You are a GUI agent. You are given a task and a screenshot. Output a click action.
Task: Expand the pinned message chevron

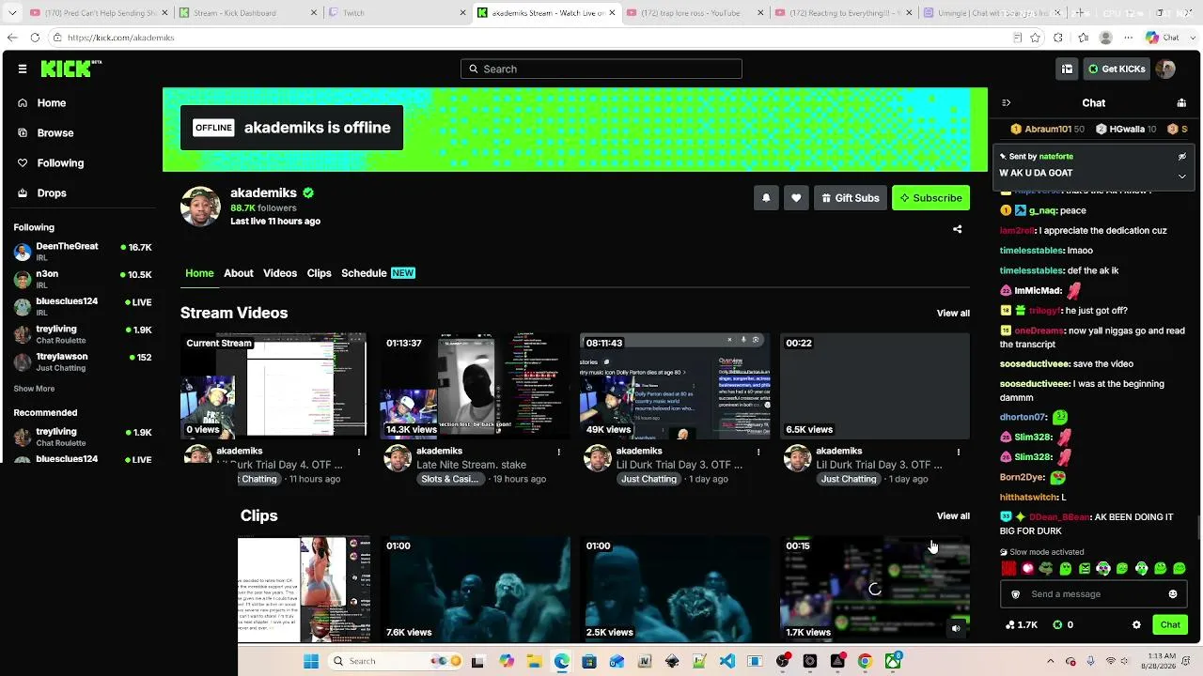pyautogui.click(x=1182, y=176)
